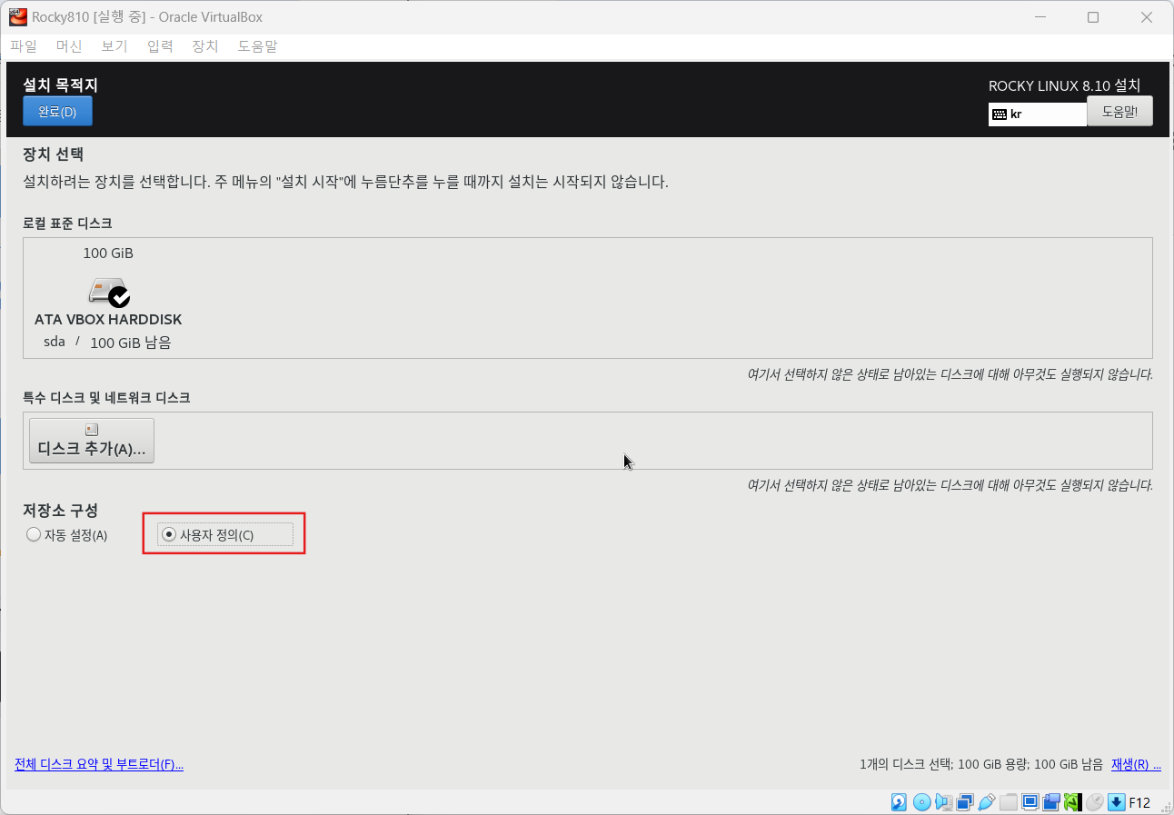Open the 도움말 menu in menu bar

point(257,45)
